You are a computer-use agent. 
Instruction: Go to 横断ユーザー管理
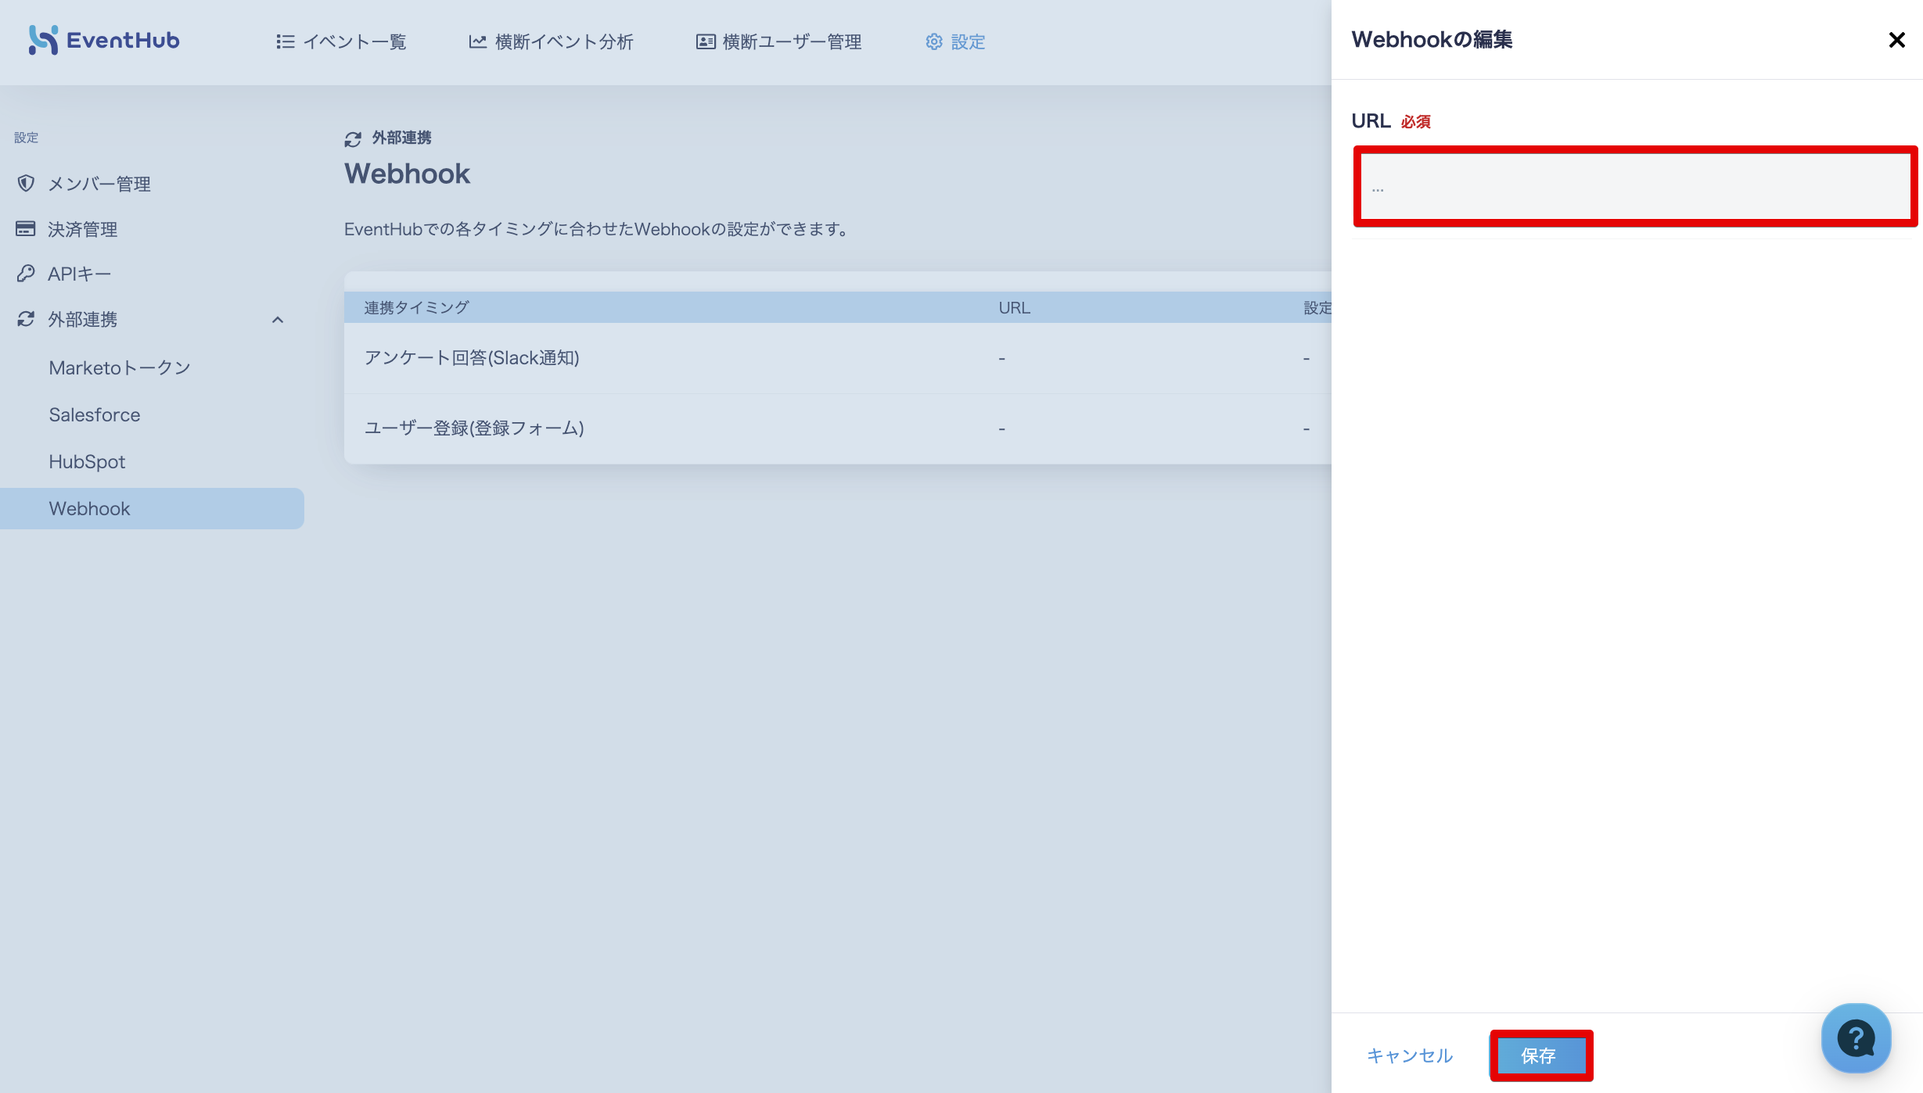778,41
